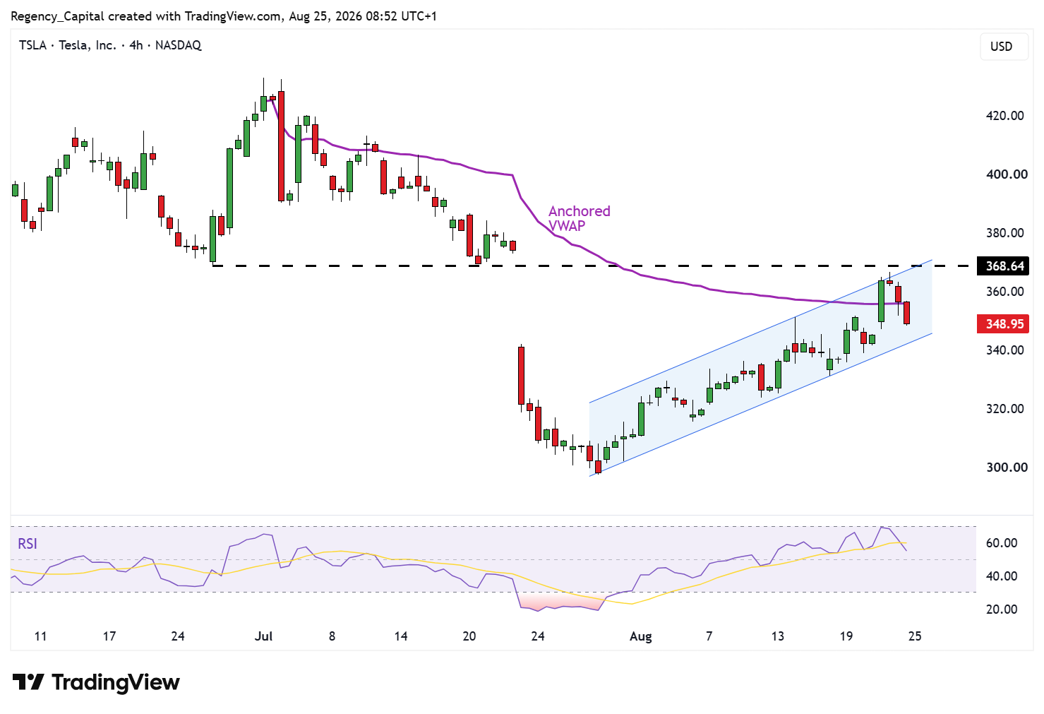Click date 11 on time axis
1044x714 pixels.
pos(40,636)
